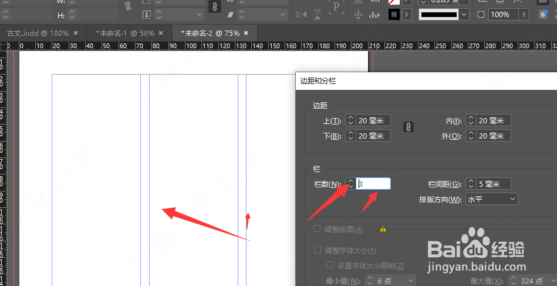557x286 pixels.
Task: Expand stroke swatch options arrow
Action: (407, 15)
